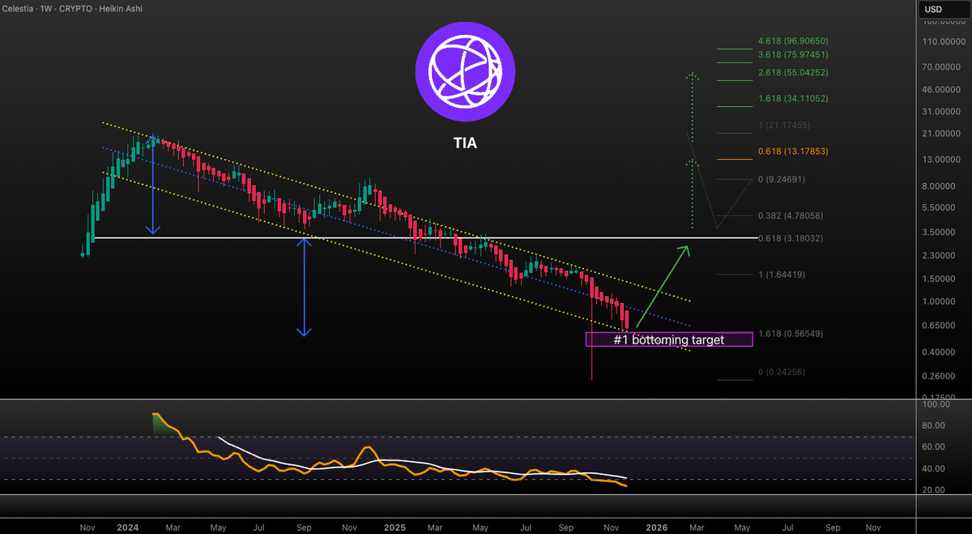The height and width of the screenshot is (534, 972).
Task: Click price axis value 31.00000
Action: [x=943, y=111]
